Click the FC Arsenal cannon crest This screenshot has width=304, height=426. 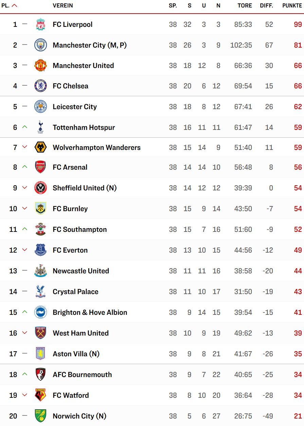click(x=40, y=167)
